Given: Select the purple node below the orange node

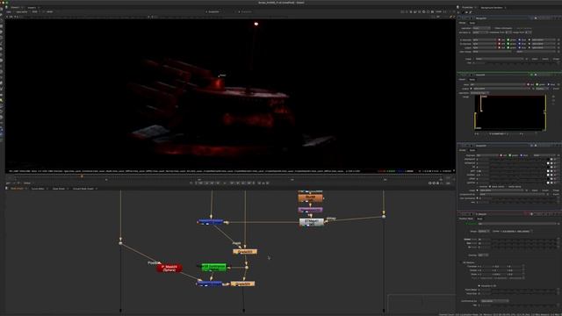Looking at the screenshot, I should point(310,210).
